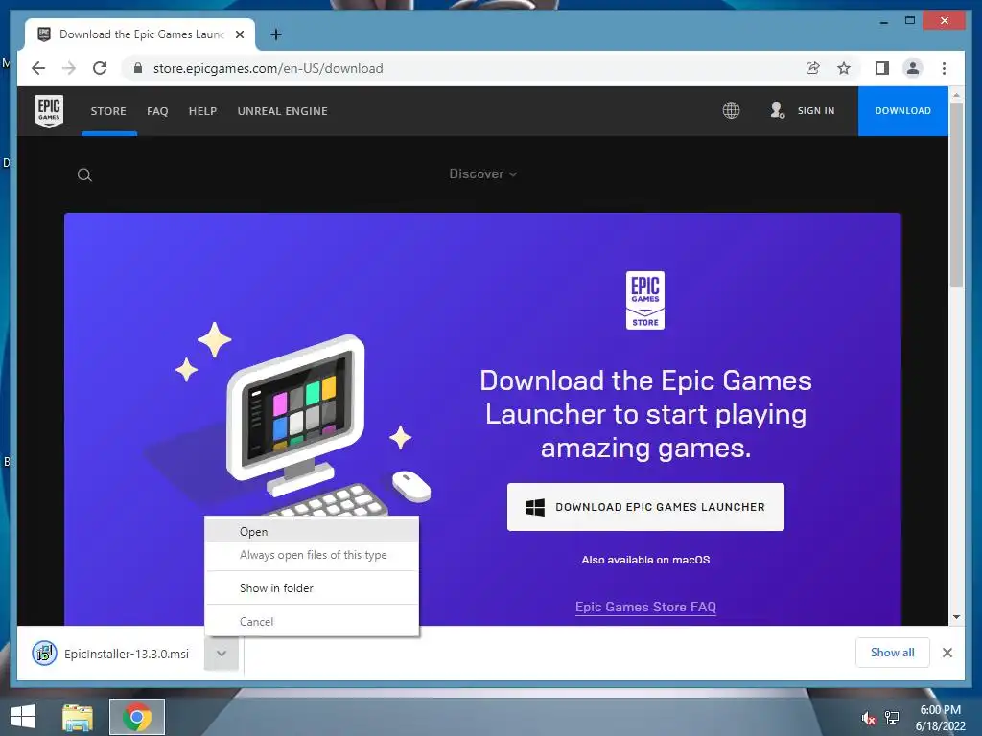
Task: Select Always open files of this type
Action: click(312, 555)
